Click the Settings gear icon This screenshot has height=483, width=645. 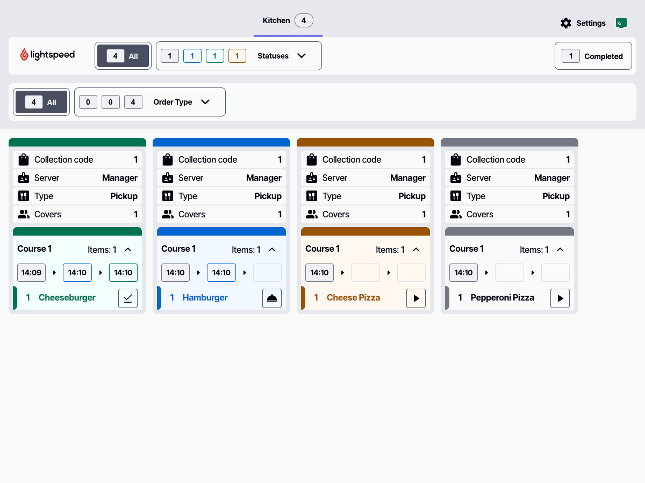tap(565, 23)
